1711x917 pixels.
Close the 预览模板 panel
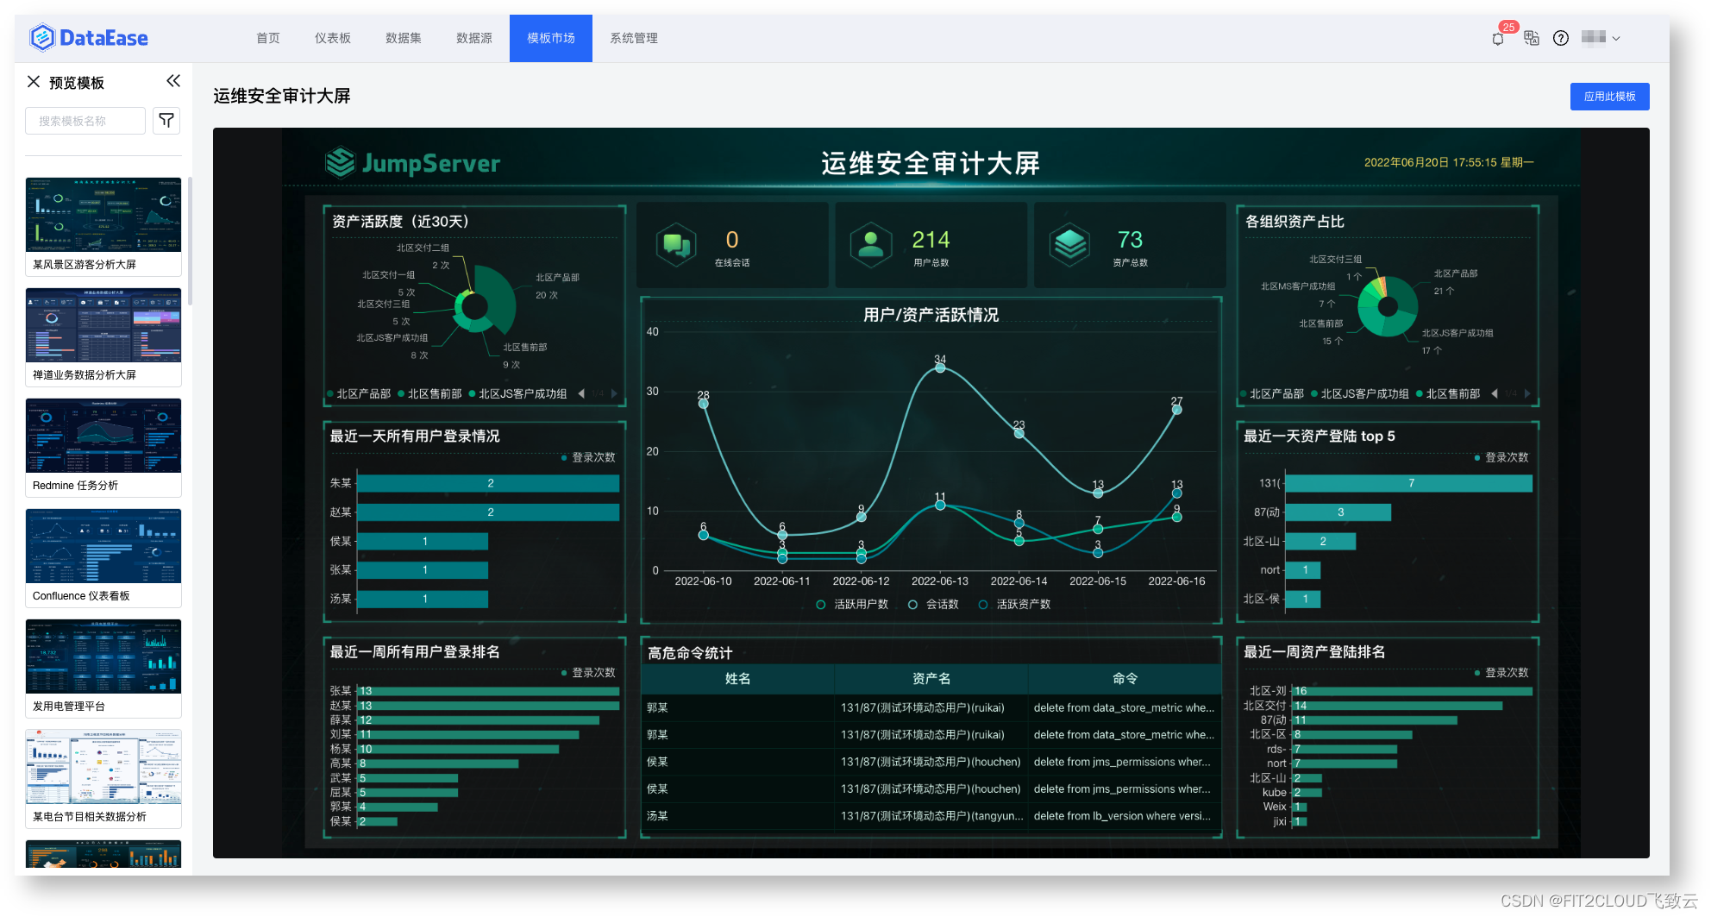click(33, 81)
